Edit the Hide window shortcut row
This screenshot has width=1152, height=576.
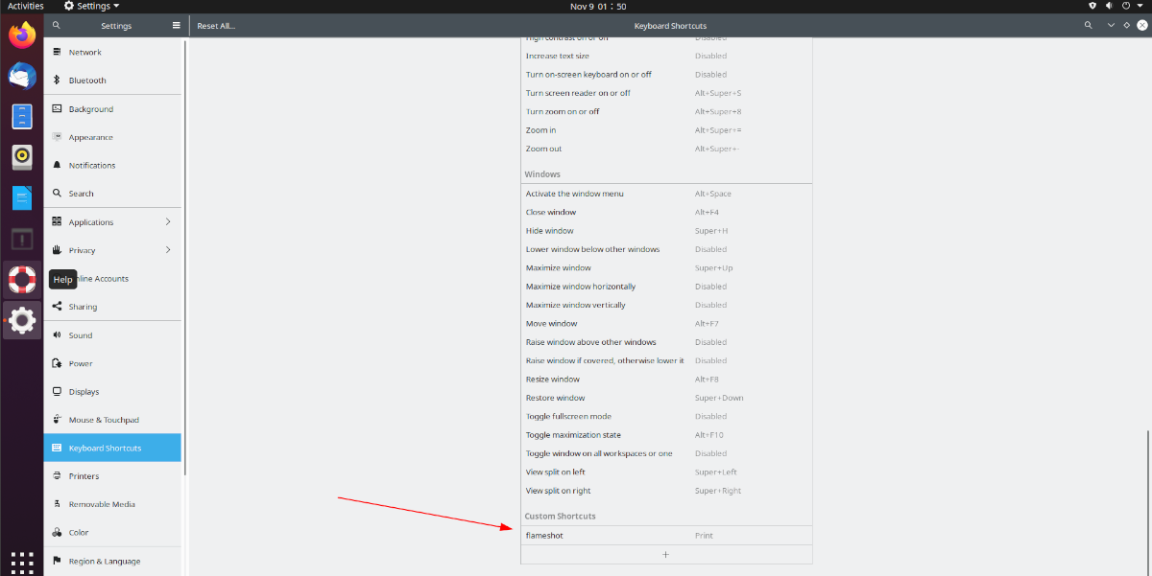pos(666,231)
